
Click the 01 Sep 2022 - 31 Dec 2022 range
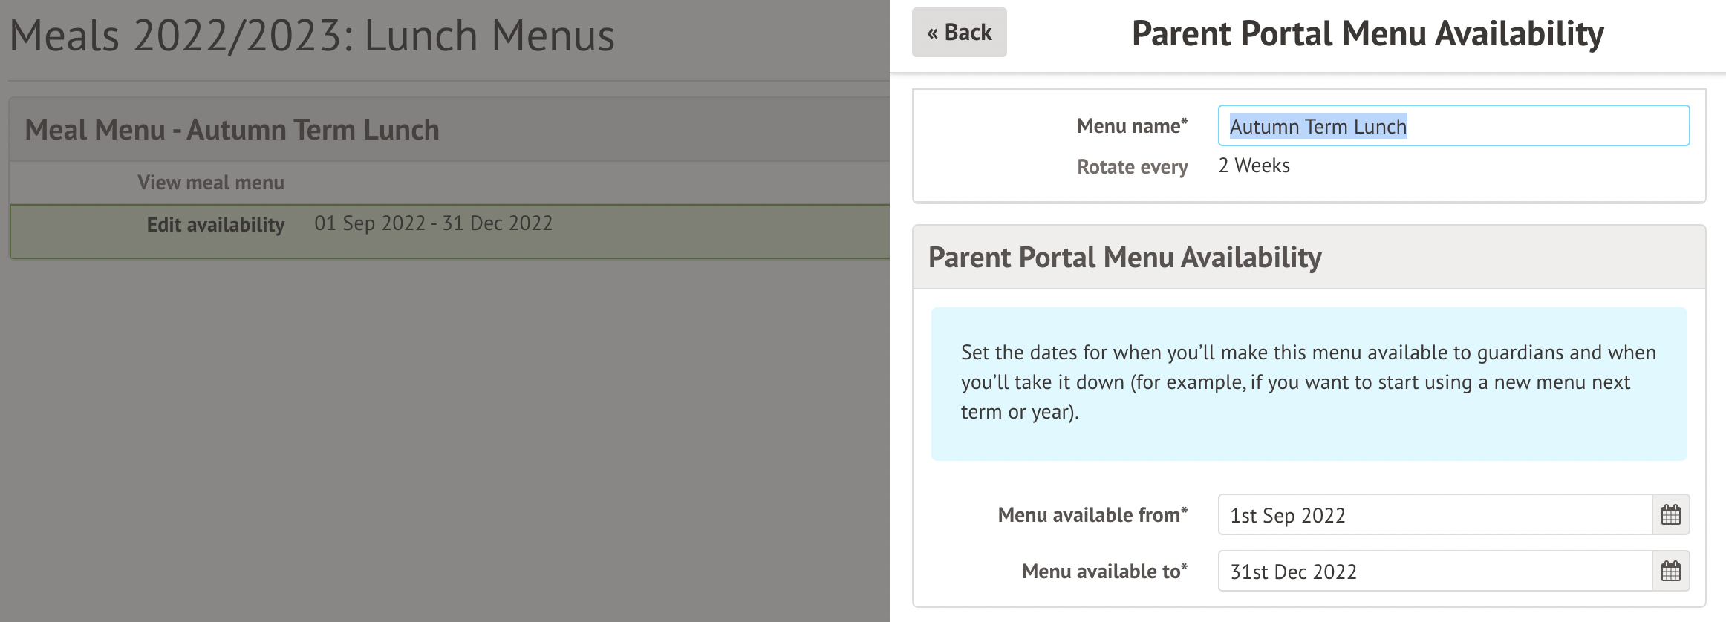(x=433, y=223)
